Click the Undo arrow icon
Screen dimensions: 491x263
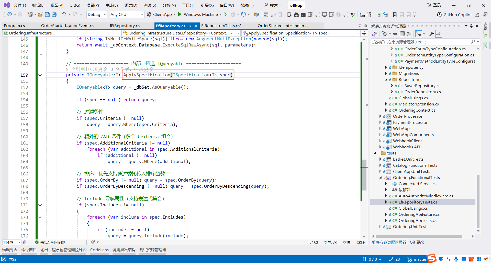64,14
